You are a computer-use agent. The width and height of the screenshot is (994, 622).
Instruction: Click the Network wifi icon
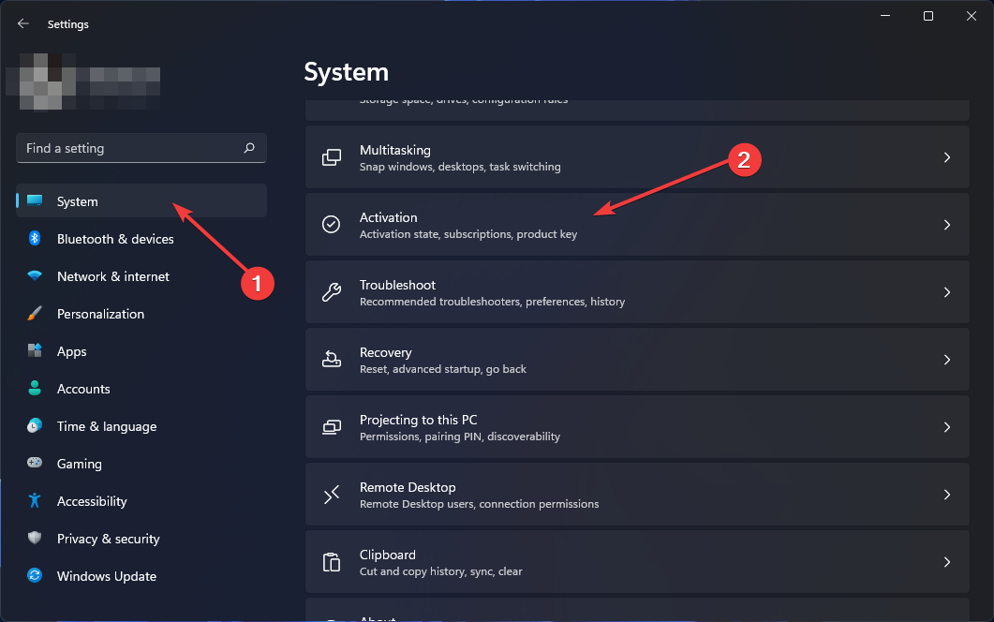click(x=35, y=275)
